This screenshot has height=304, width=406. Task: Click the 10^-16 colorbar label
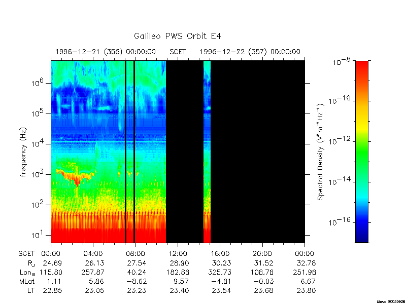coord(340,221)
